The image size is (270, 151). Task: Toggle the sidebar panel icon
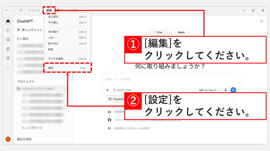[x=21, y=10]
